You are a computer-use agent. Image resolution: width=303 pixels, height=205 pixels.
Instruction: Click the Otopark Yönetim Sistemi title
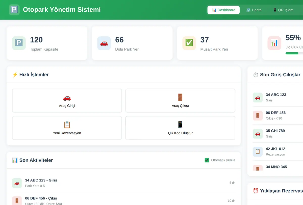[62, 10]
